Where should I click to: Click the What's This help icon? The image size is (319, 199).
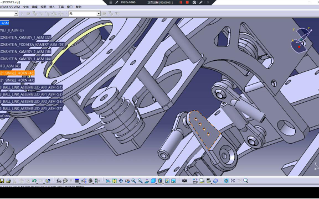[48, 181]
